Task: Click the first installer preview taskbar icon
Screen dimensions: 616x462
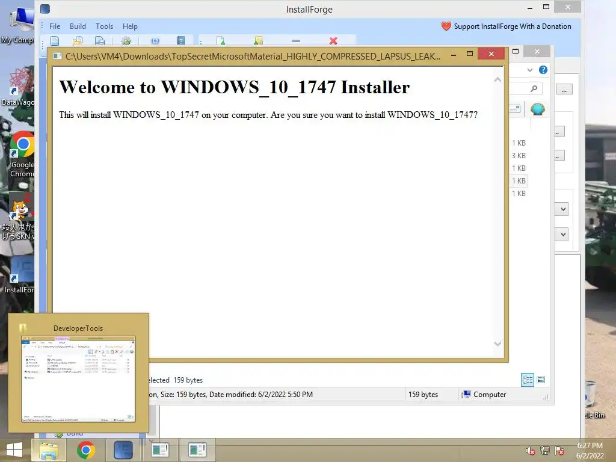Action: [160, 450]
